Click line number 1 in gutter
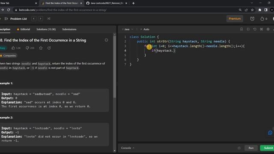This screenshot has height=154, width=274. [125, 37]
